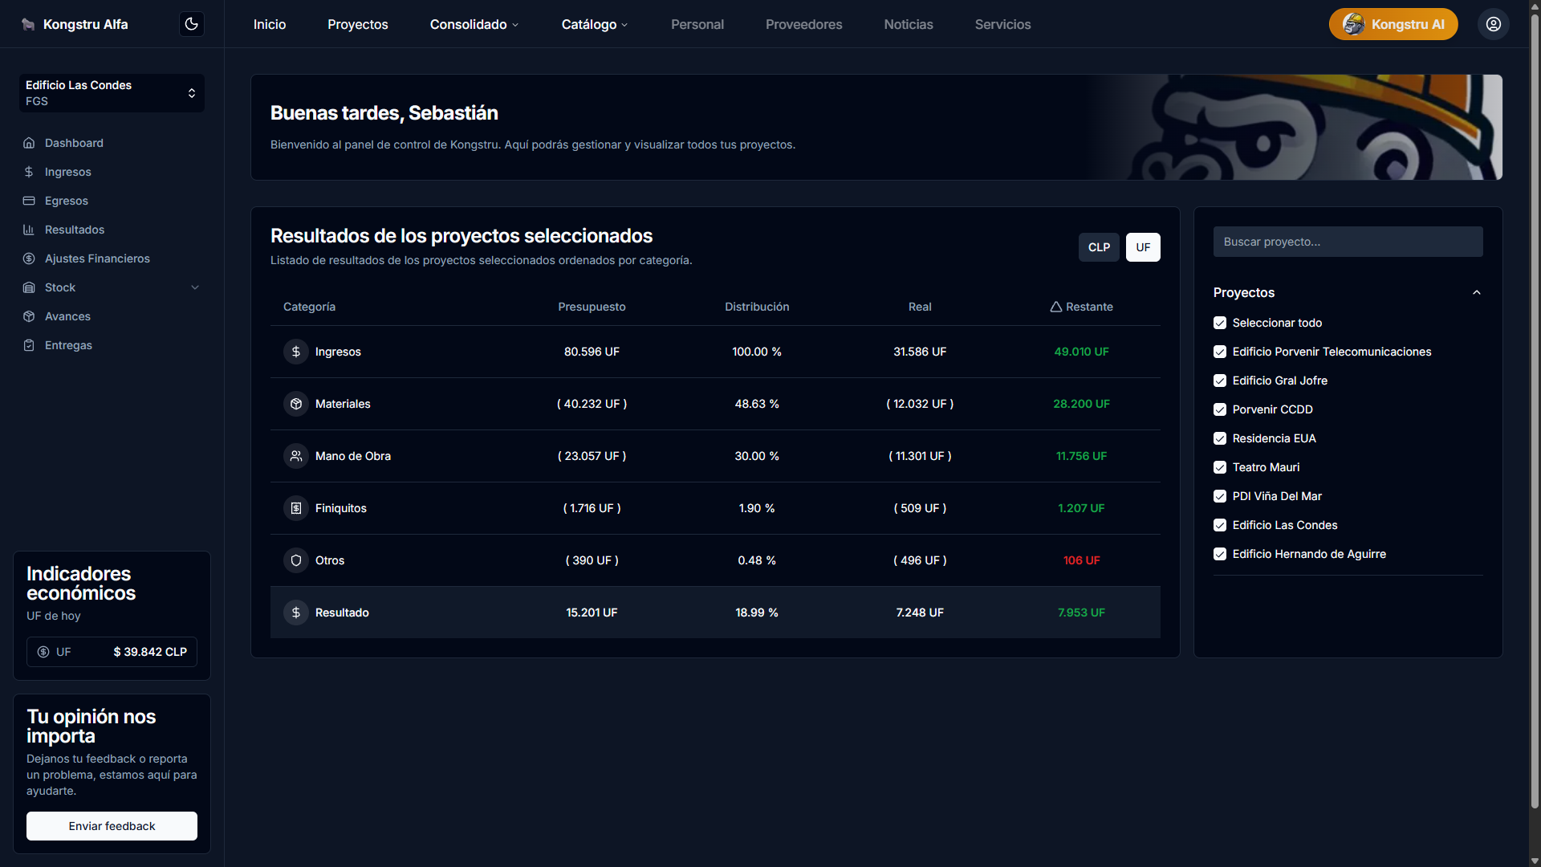Click the Resultado row dollar icon

pyautogui.click(x=296, y=613)
